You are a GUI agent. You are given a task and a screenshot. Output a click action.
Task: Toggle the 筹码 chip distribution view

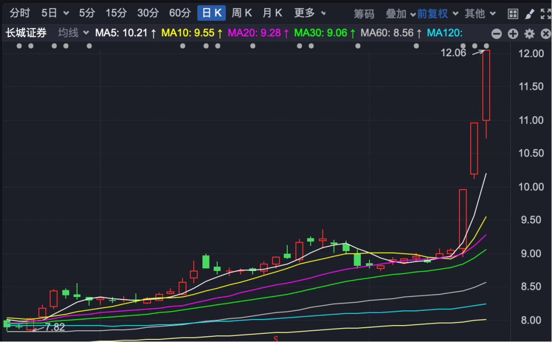tap(364, 13)
